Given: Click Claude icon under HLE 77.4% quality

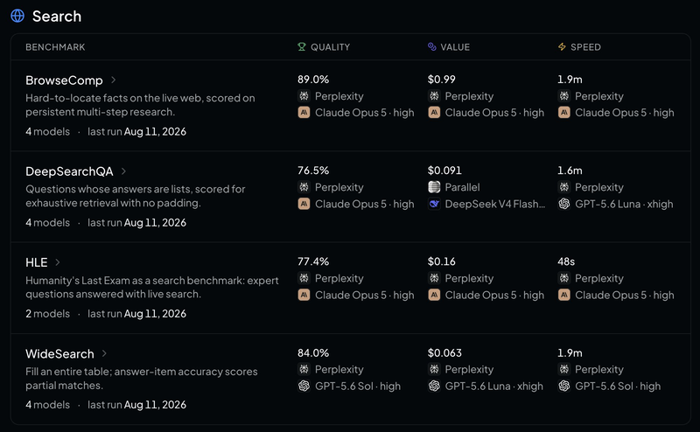Looking at the screenshot, I should (x=304, y=295).
